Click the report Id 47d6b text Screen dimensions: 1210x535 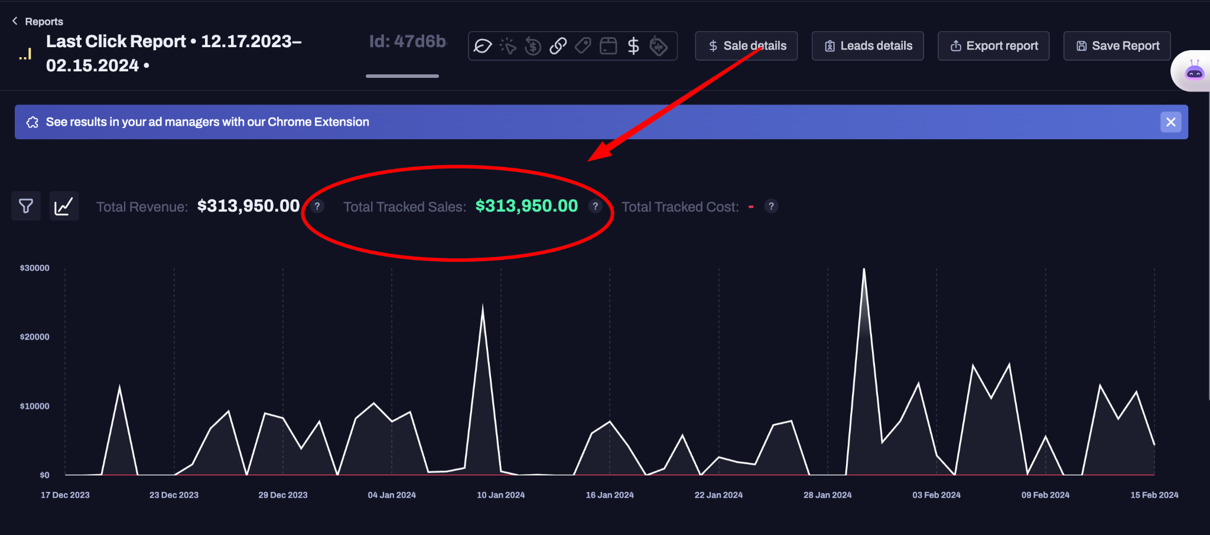tap(408, 41)
